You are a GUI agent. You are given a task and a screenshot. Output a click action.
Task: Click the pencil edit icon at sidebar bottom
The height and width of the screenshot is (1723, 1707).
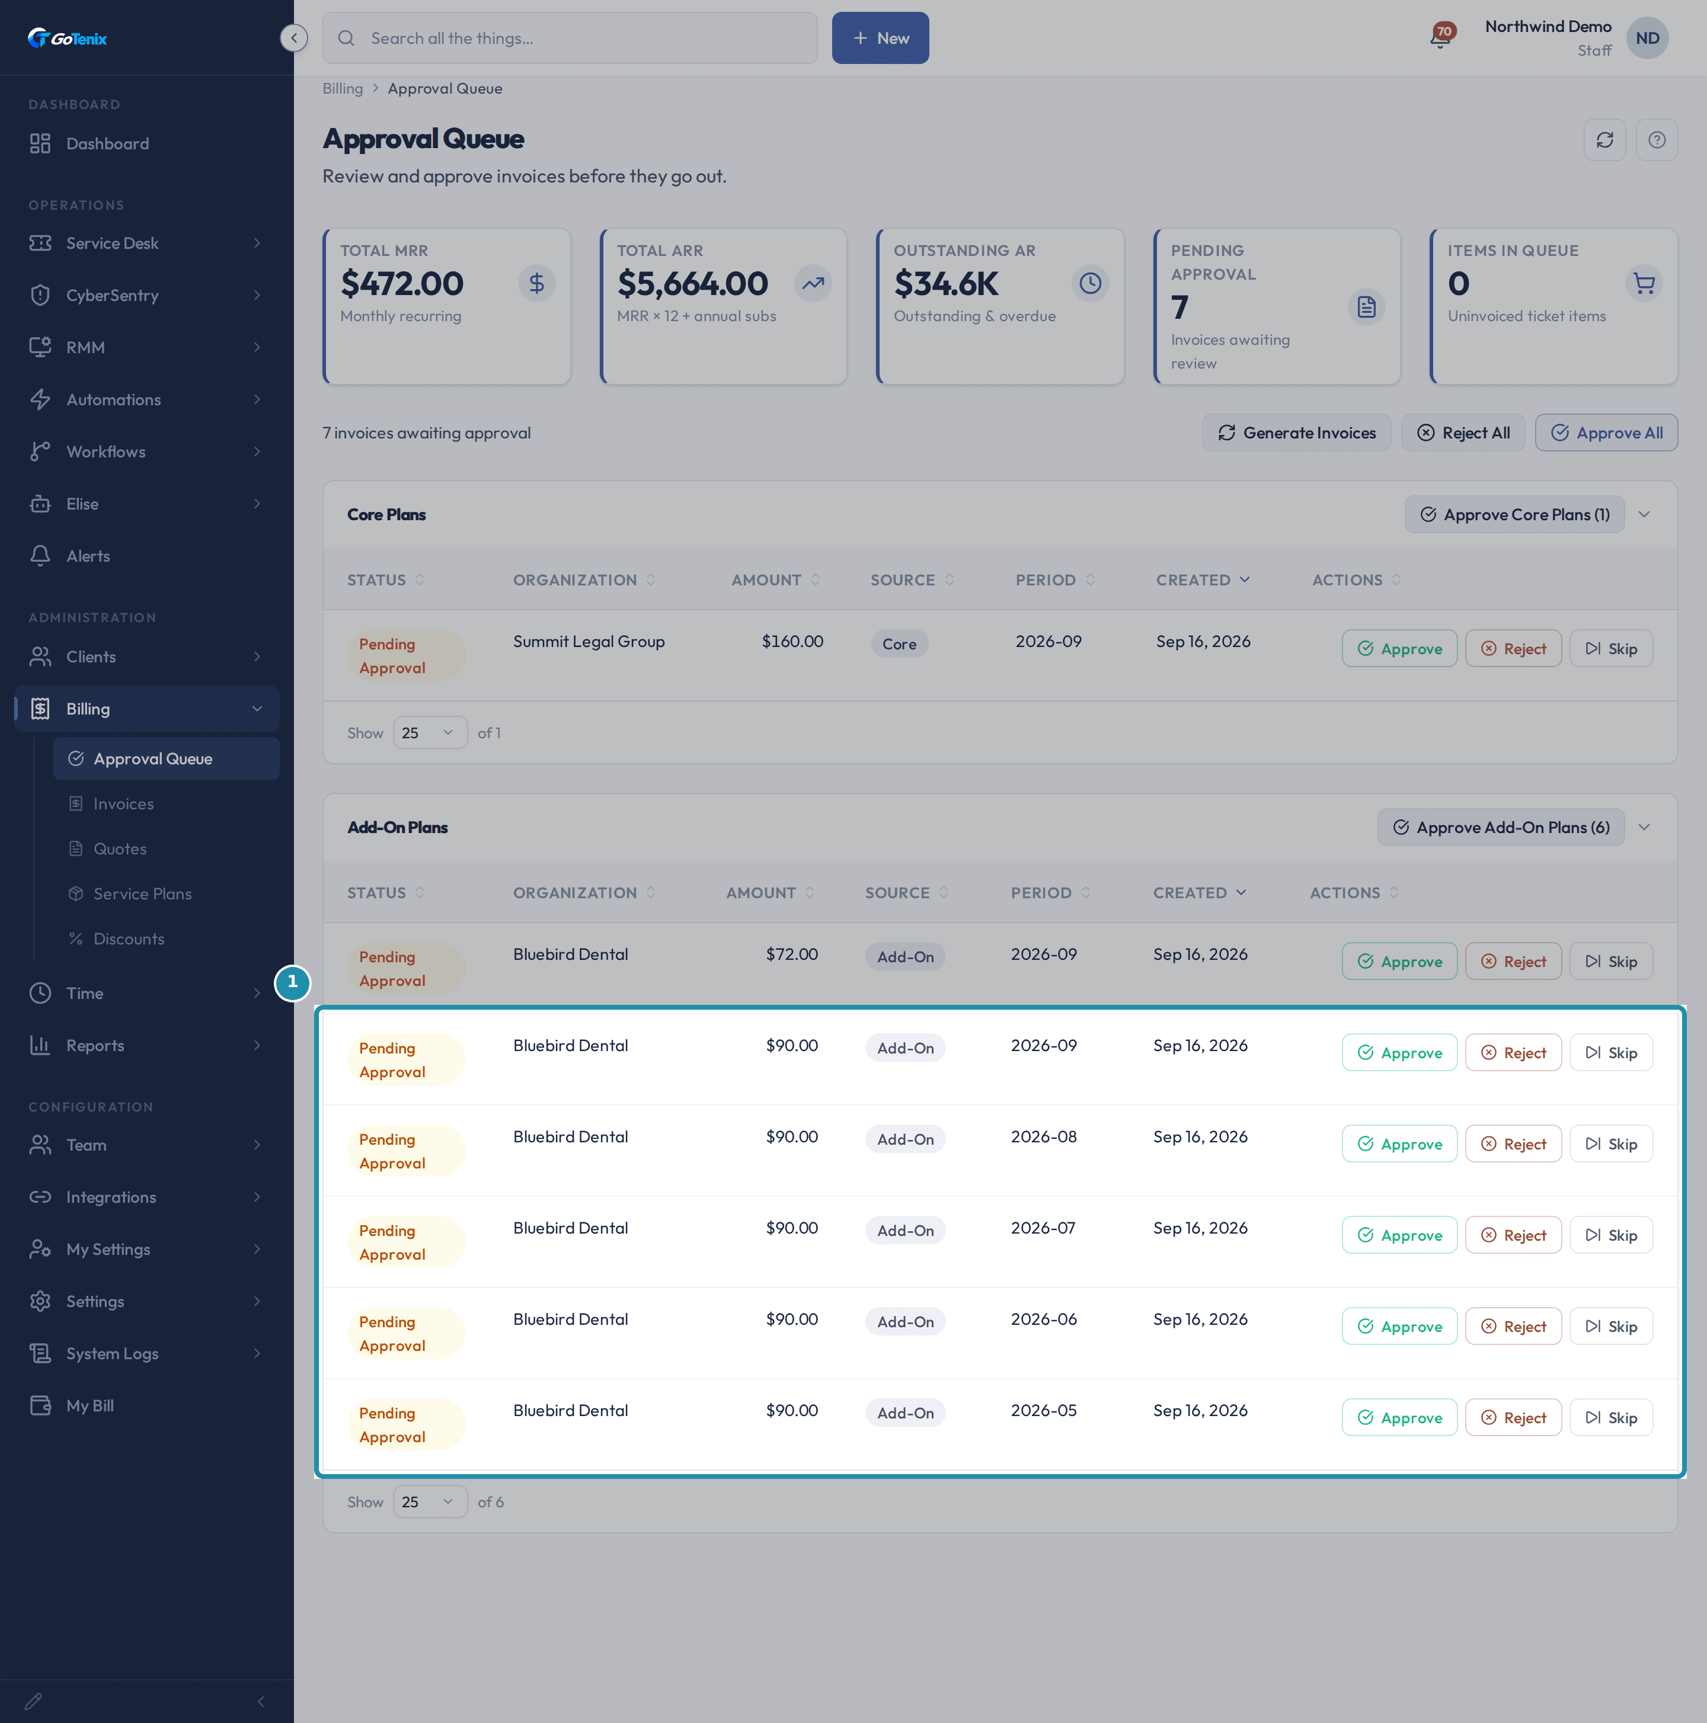(33, 1702)
